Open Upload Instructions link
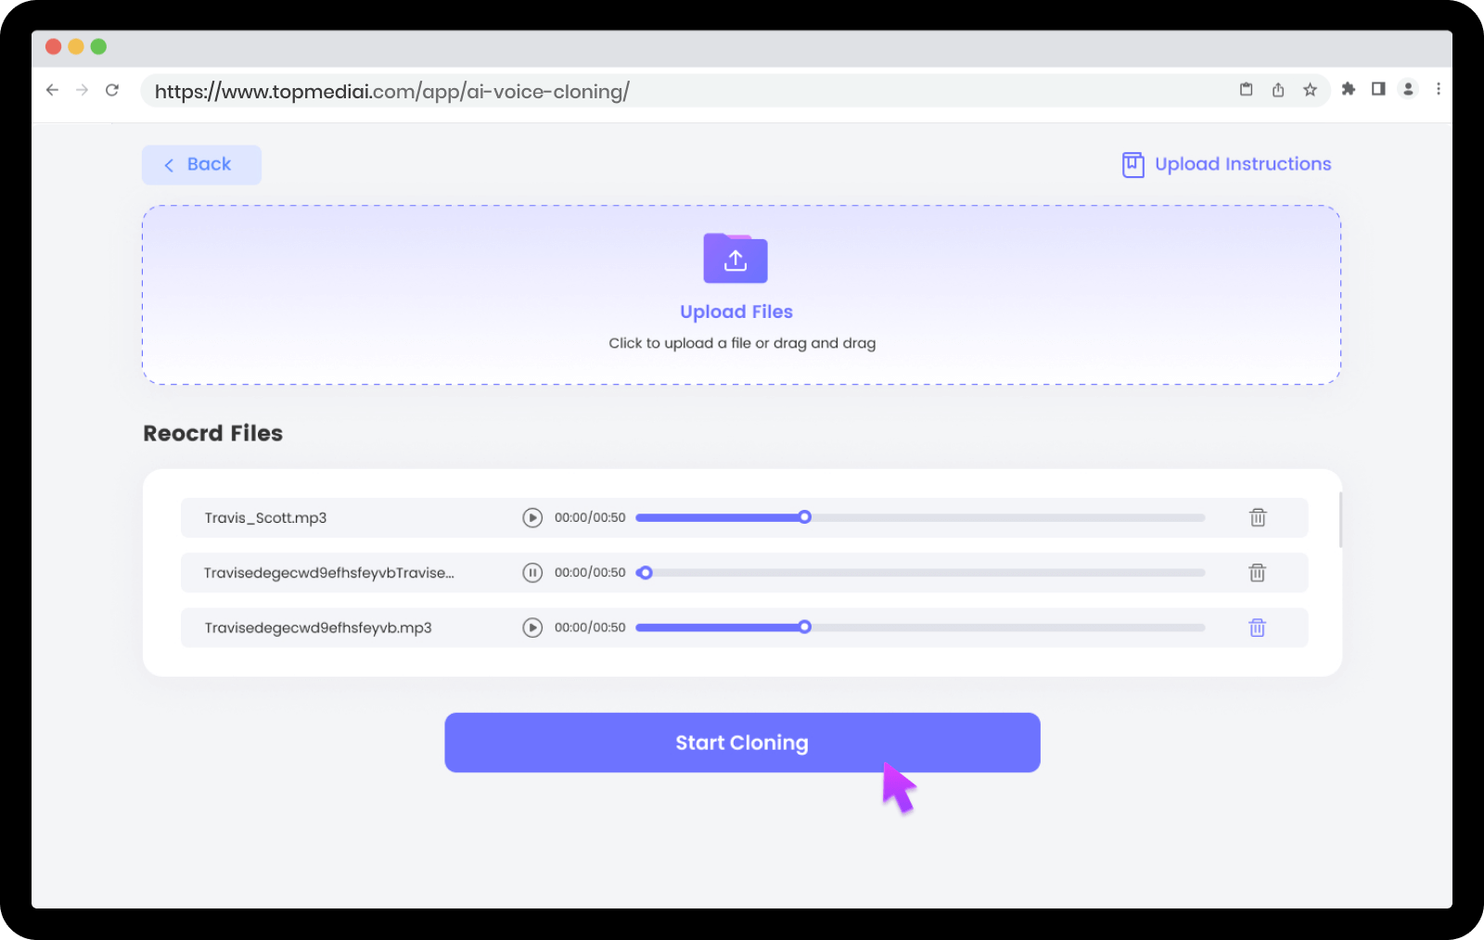The height and width of the screenshot is (940, 1484). [x=1227, y=164]
